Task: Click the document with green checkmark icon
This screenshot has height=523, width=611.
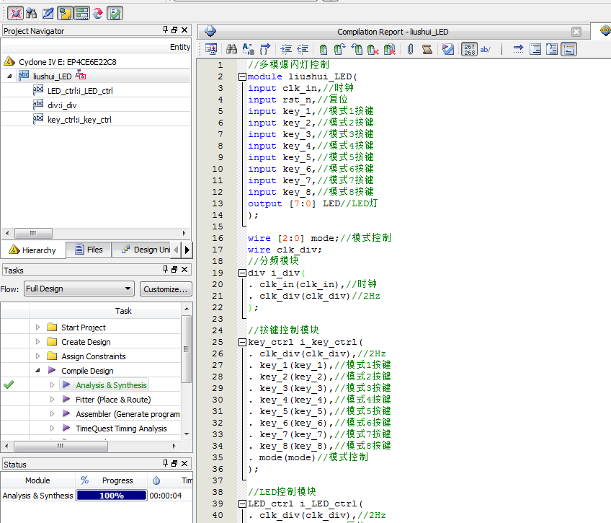Action: point(115,13)
